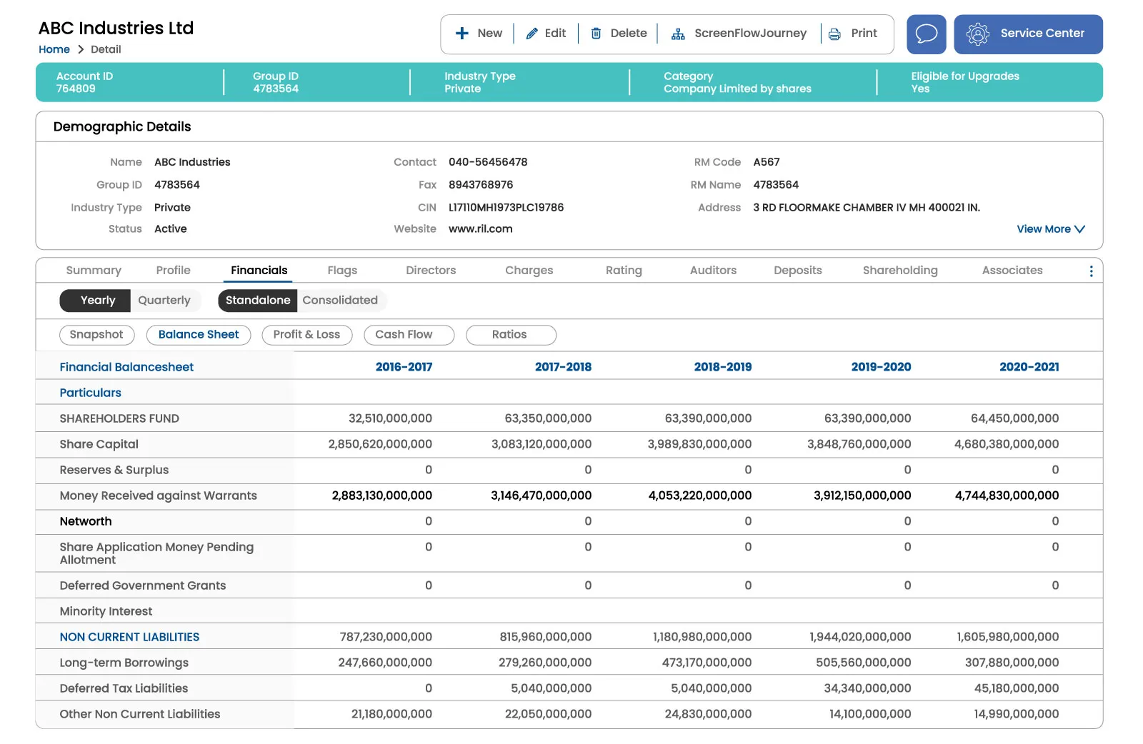Click the breadcrumb chevron after Home
This screenshot has width=1143, height=744.
[x=81, y=49]
